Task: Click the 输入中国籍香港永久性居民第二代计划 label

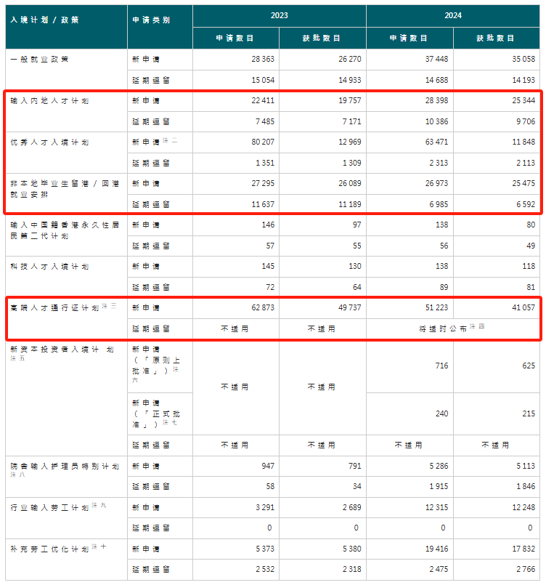Action: pyautogui.click(x=62, y=230)
